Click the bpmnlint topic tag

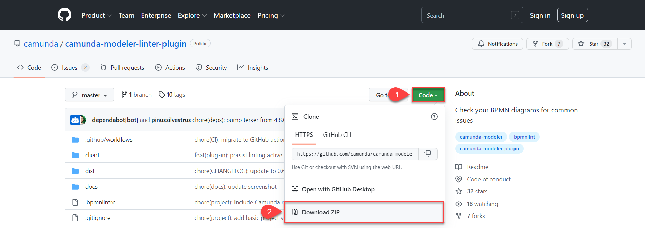pos(524,137)
